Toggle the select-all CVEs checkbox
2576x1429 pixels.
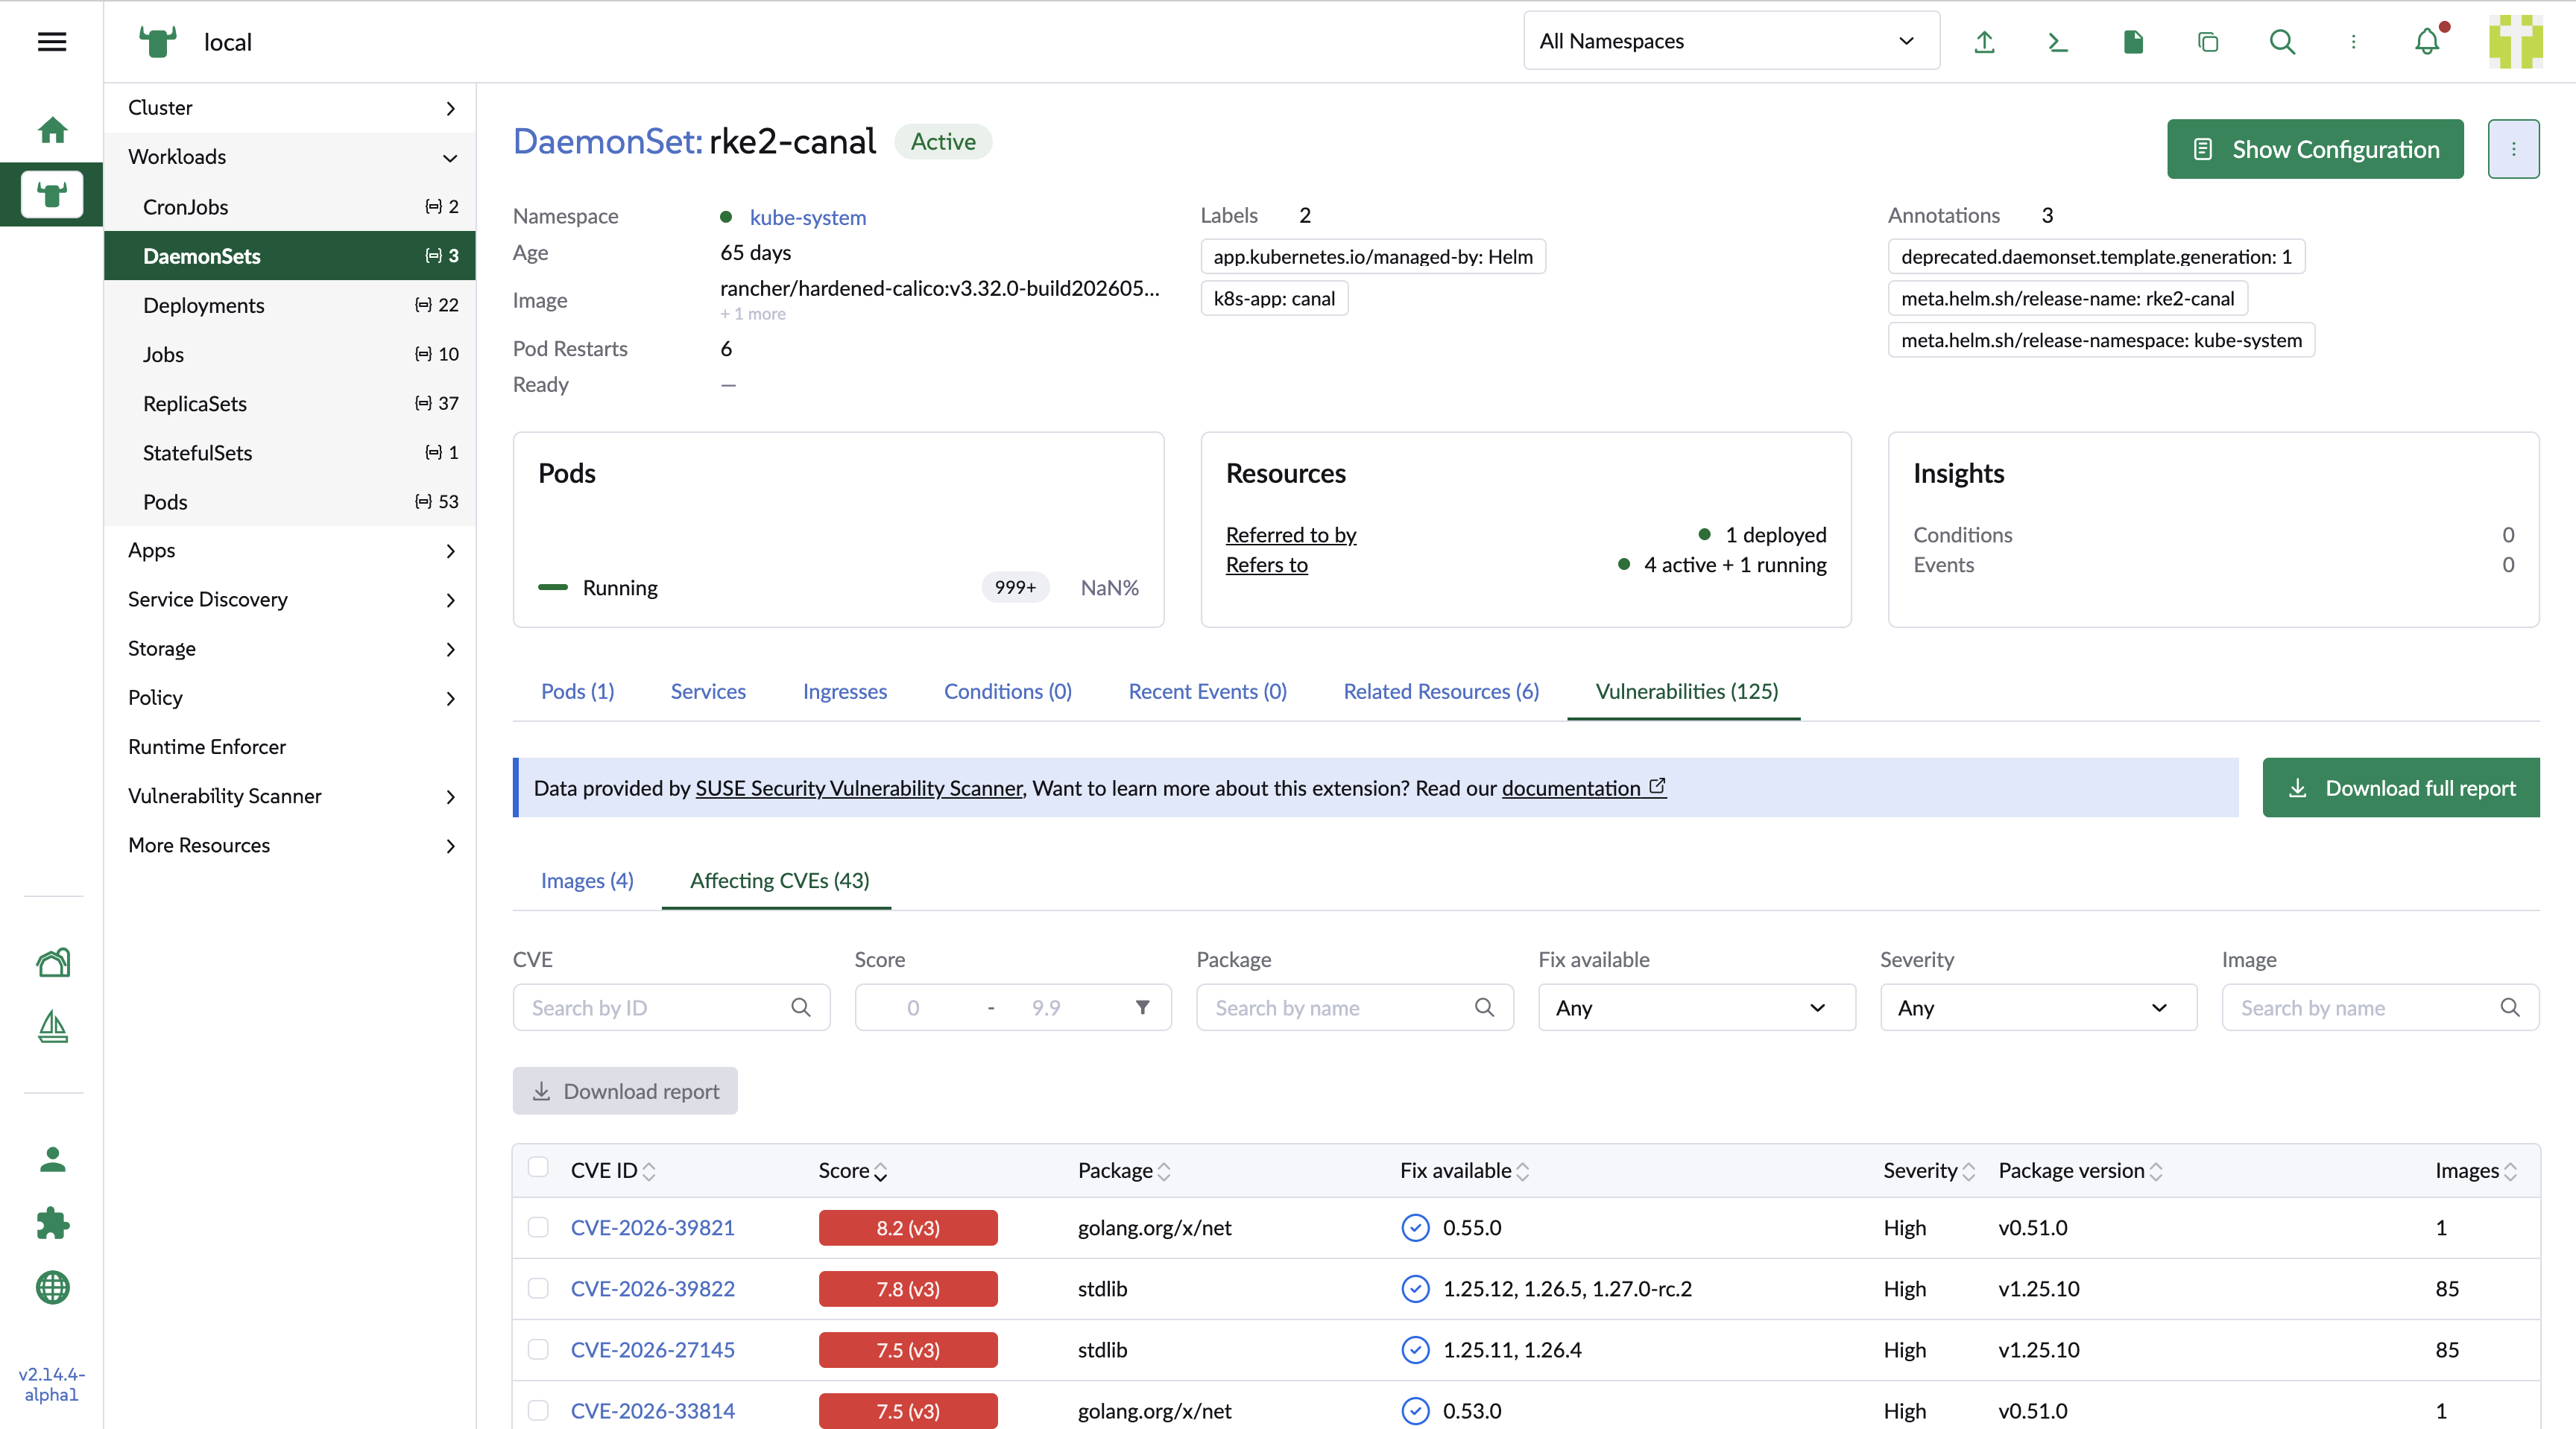(x=538, y=1167)
